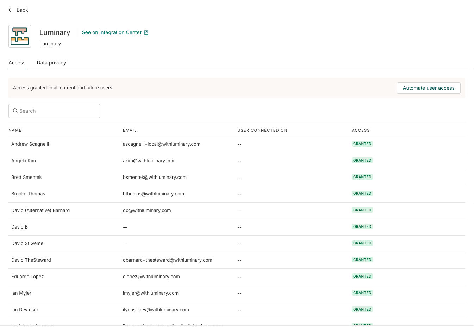Screen dimensions: 474x329
Task: Click email imyjer@withluminary.com
Action: pyautogui.click(x=151, y=293)
